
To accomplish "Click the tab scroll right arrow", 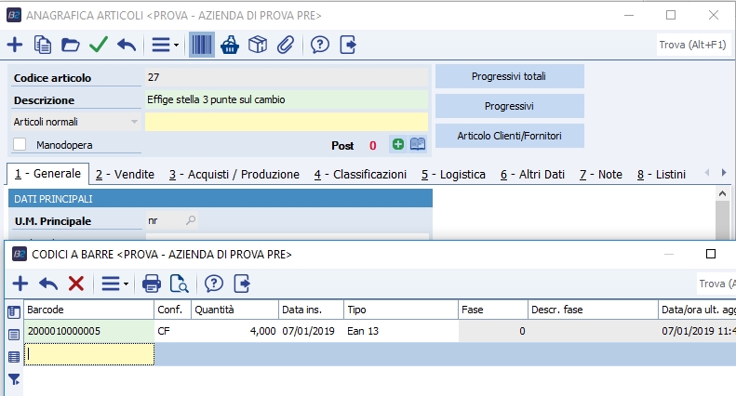I will pyautogui.click(x=724, y=173).
